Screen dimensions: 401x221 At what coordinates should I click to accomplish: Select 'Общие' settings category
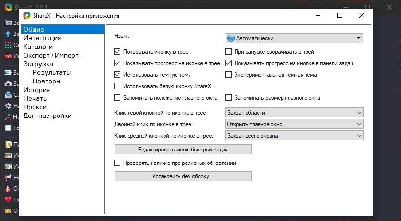click(63, 29)
